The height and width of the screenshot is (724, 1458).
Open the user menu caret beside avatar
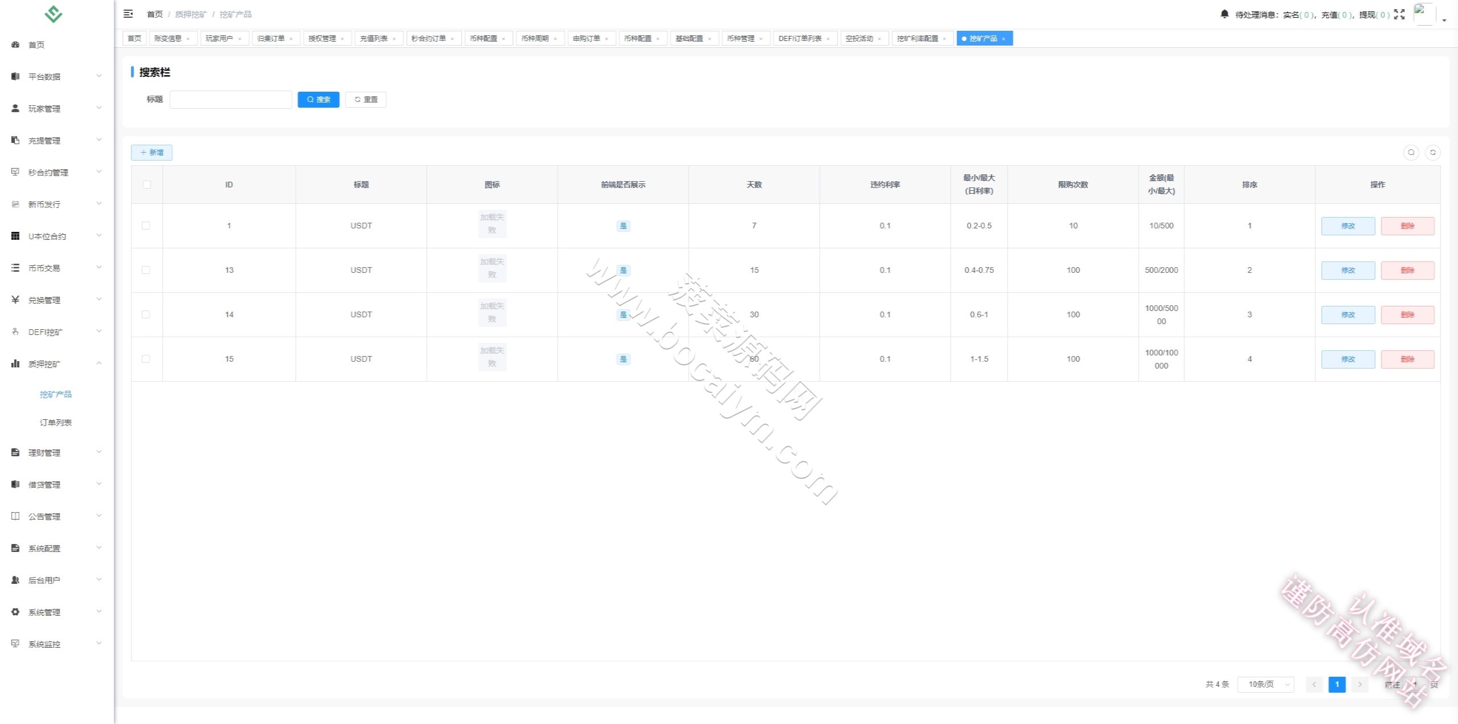pos(1444,20)
